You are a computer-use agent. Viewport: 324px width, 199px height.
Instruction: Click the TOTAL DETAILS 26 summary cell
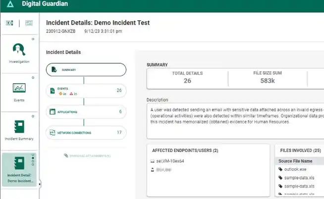click(x=187, y=77)
